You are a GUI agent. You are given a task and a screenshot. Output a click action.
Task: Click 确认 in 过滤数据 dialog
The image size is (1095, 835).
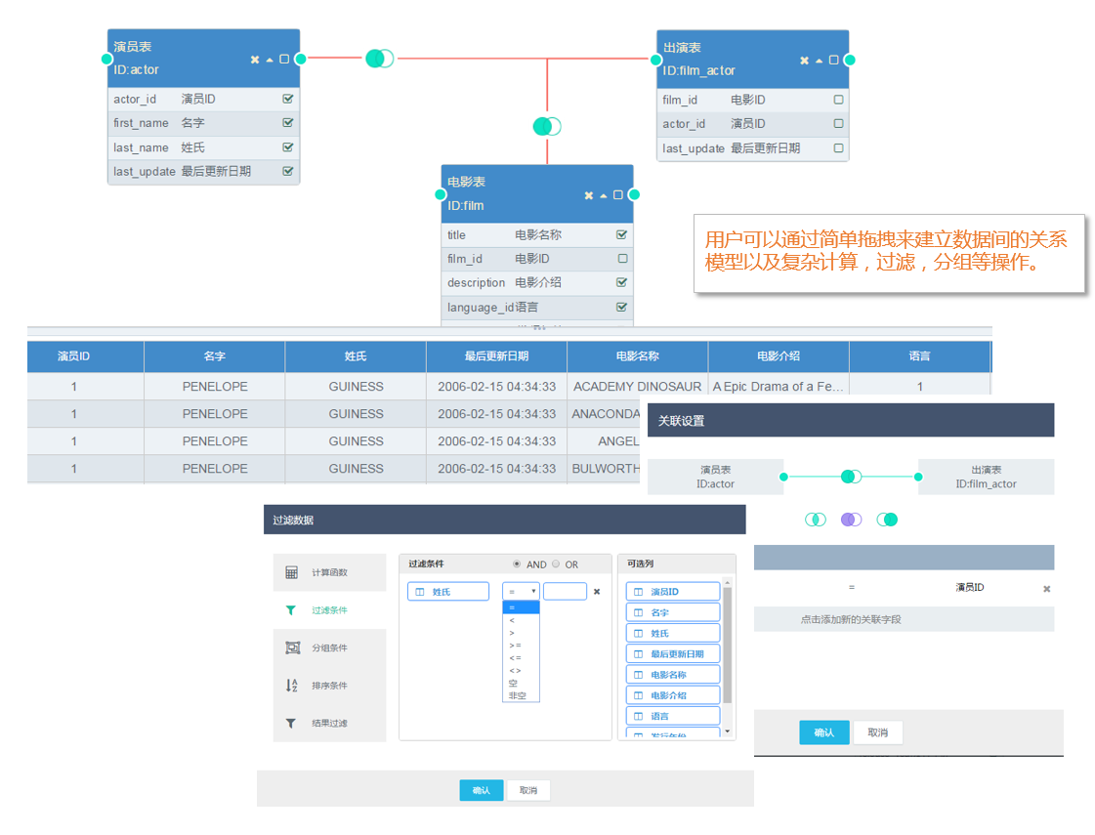pyautogui.click(x=481, y=790)
